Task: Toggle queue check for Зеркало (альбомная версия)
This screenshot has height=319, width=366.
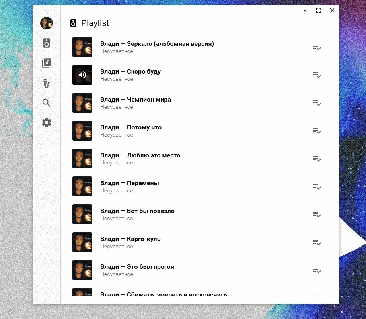Action: click(317, 47)
